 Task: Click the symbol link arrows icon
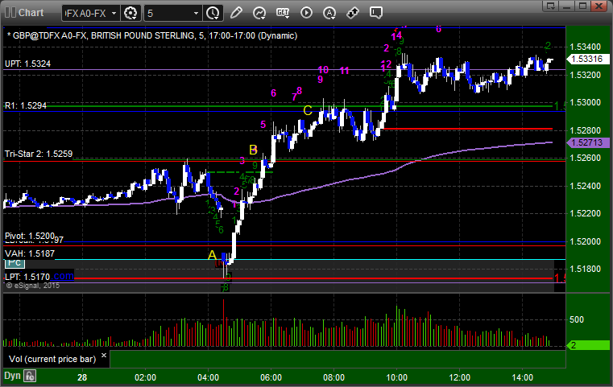[353, 13]
